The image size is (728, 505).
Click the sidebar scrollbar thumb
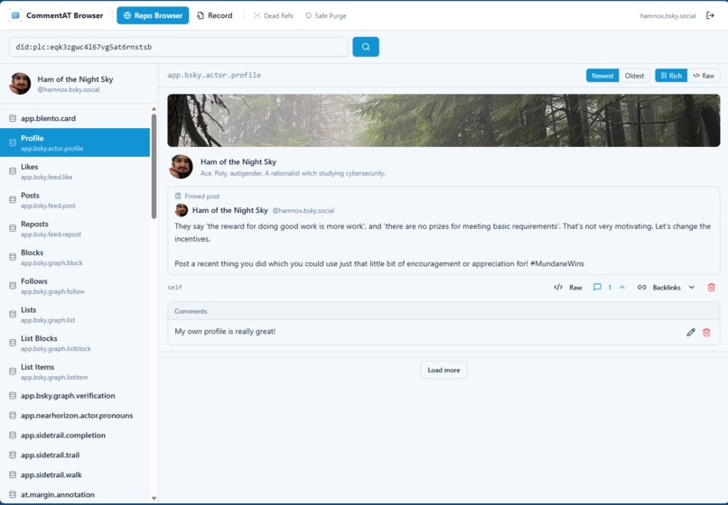click(154, 166)
